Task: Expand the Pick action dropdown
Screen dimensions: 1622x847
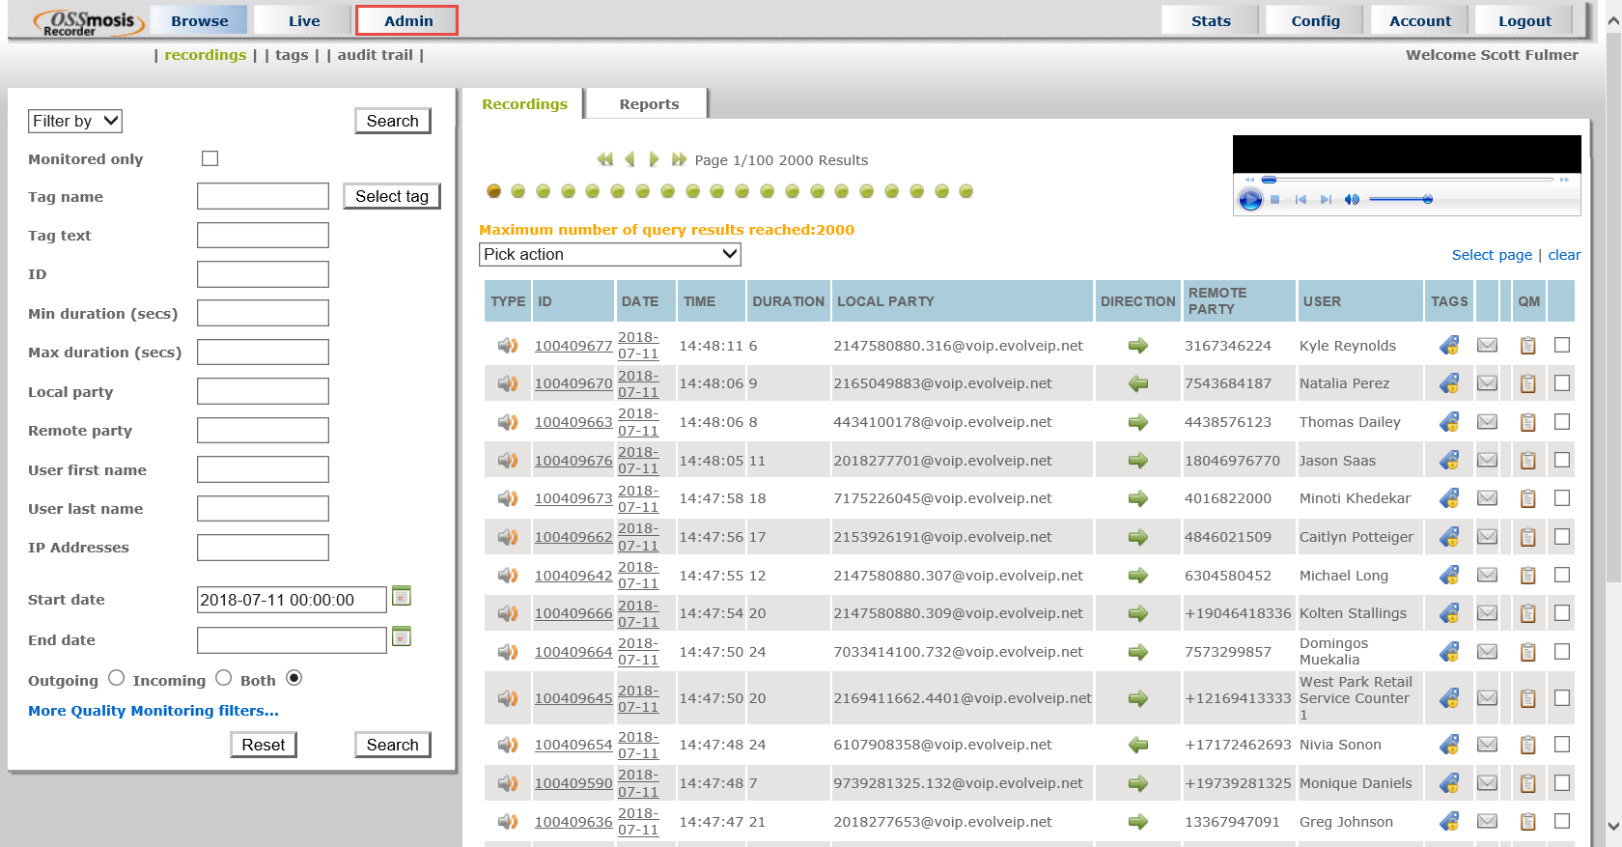Action: 609,254
